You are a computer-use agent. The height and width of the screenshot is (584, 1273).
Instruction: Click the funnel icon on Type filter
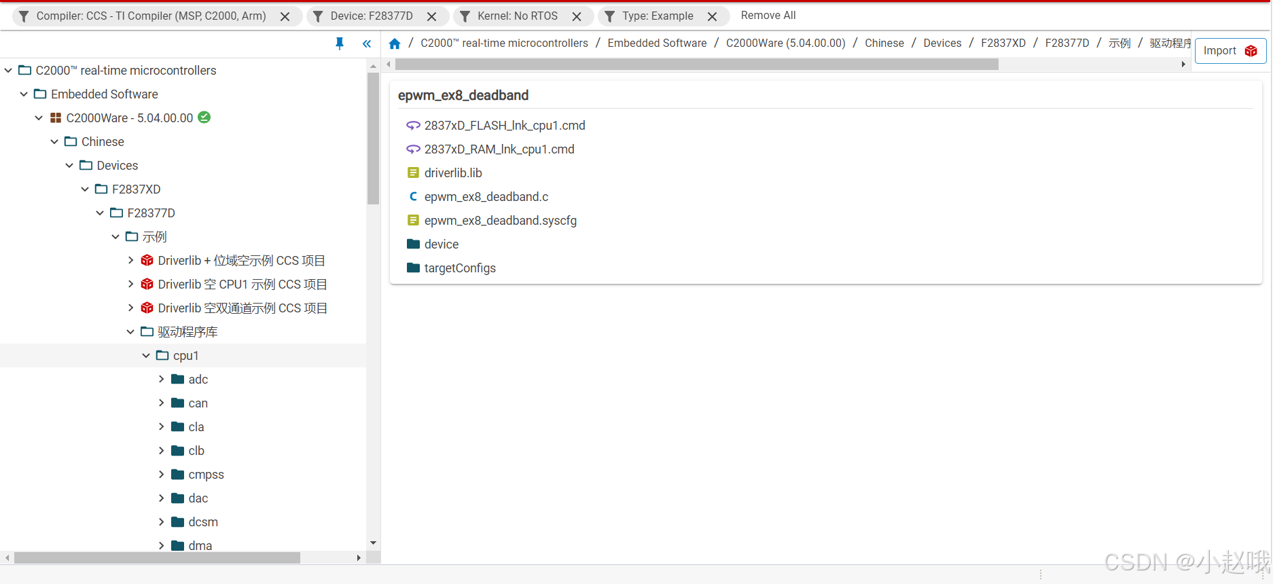click(610, 16)
